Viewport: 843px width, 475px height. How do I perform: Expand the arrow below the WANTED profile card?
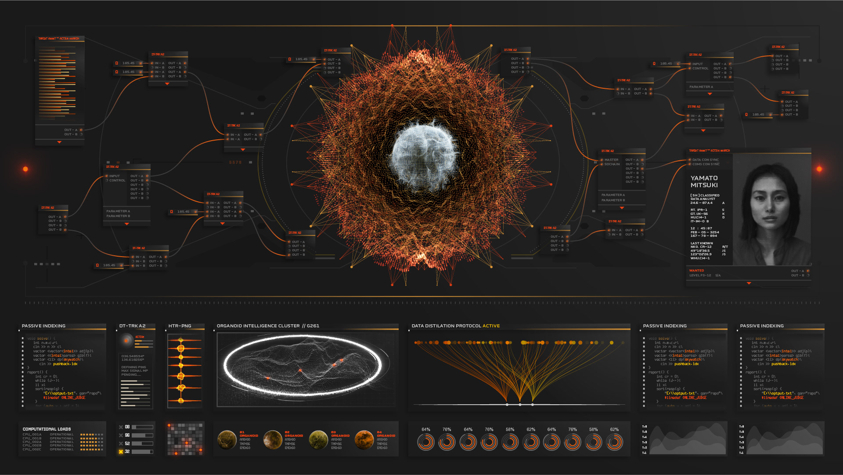coord(749,283)
